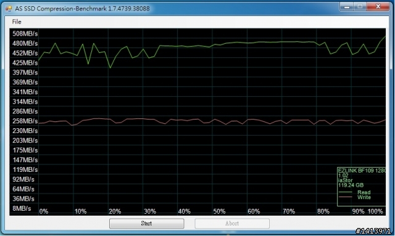This screenshot has height=236, width=395.
Task: Click the 452MB/s axis label
Action: pos(25,53)
